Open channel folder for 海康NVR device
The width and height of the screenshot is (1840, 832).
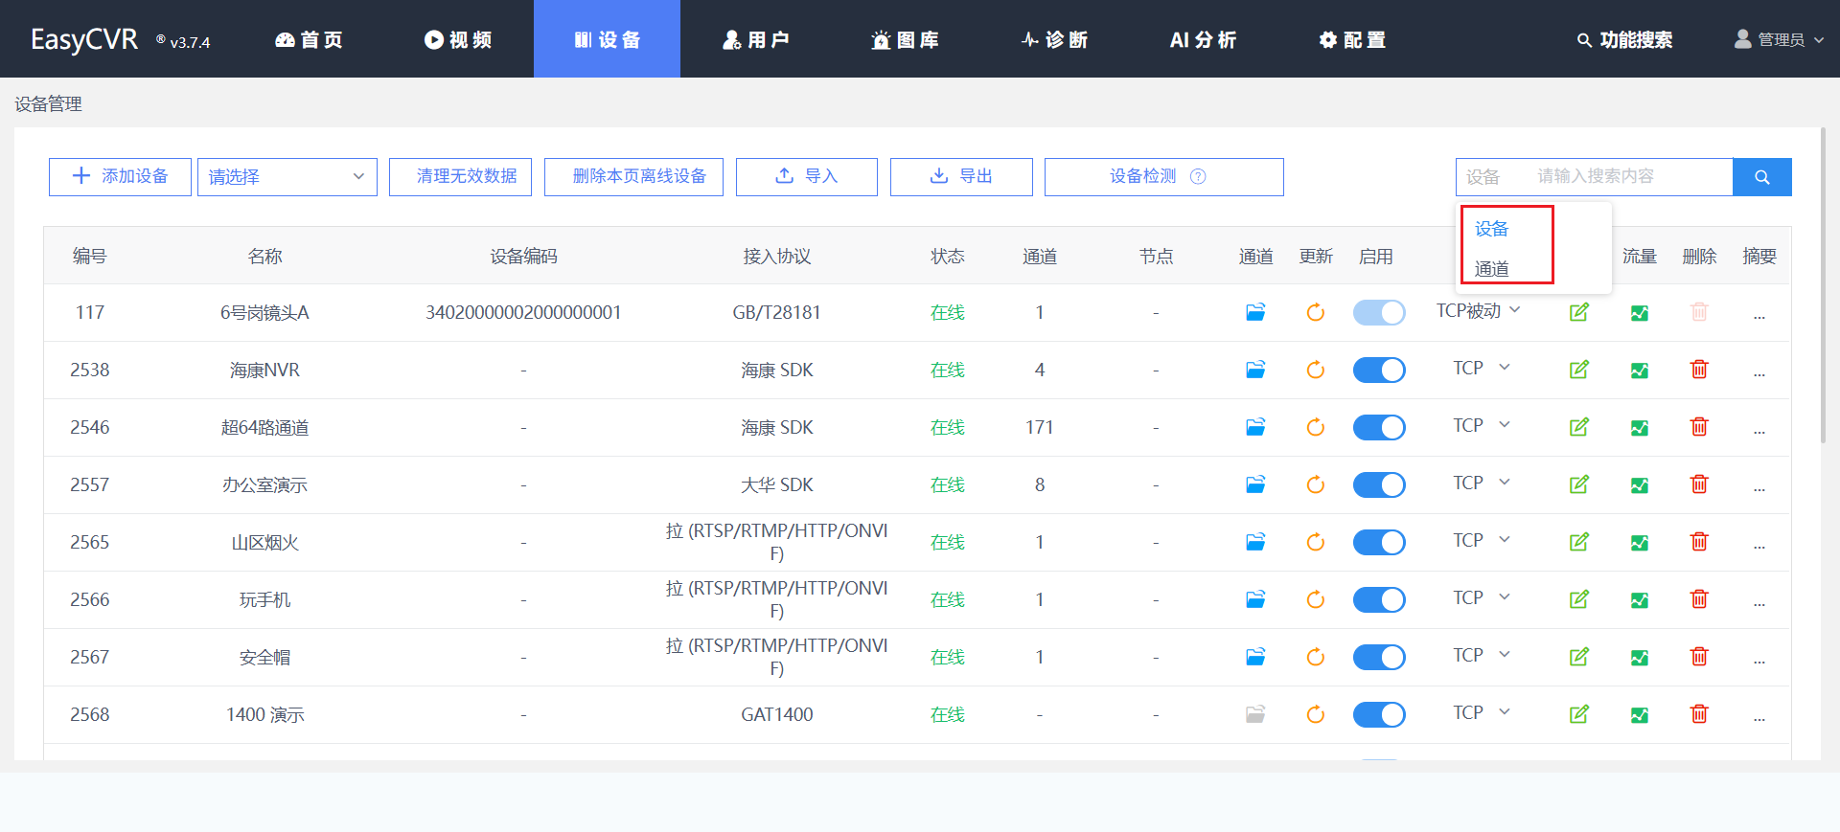tap(1255, 370)
